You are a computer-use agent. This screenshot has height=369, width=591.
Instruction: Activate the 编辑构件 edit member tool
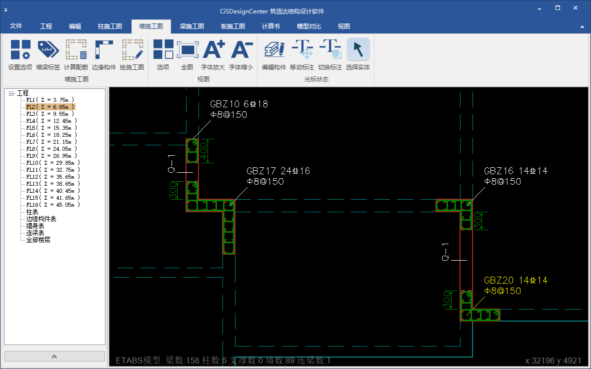[x=274, y=55]
